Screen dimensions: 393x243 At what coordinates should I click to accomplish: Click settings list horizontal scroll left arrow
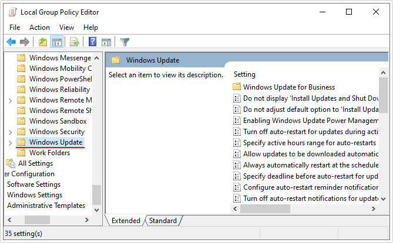(235, 208)
